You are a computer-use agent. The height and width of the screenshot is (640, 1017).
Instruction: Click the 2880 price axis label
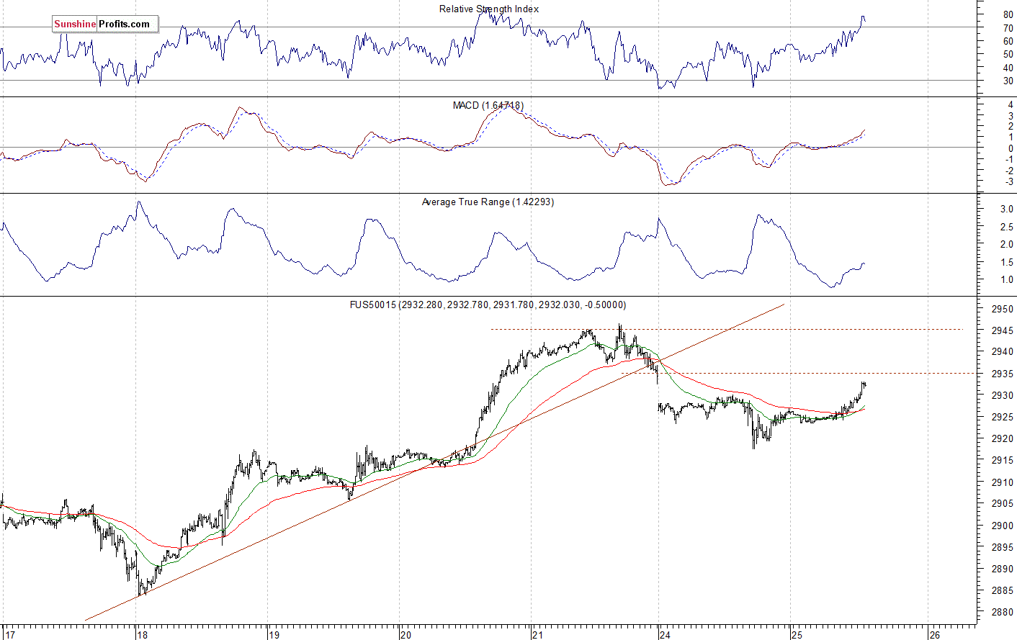tap(1003, 612)
